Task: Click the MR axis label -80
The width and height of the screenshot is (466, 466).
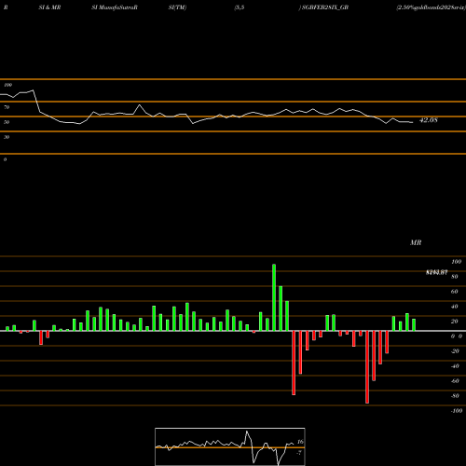Action: pyautogui.click(x=455, y=396)
